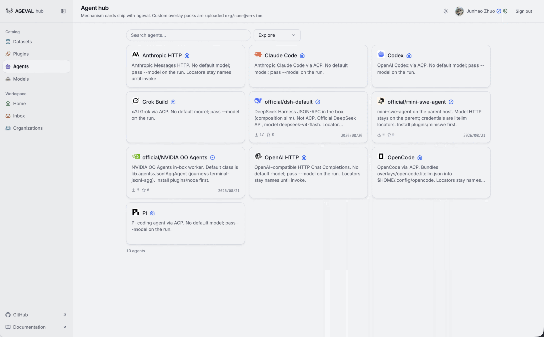Click the built-in badge next to OpenCode

coord(420,158)
